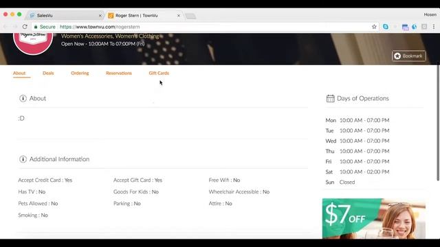The image size is (440, 247).
Task: Open a new browser tab
Action: pos(190,16)
